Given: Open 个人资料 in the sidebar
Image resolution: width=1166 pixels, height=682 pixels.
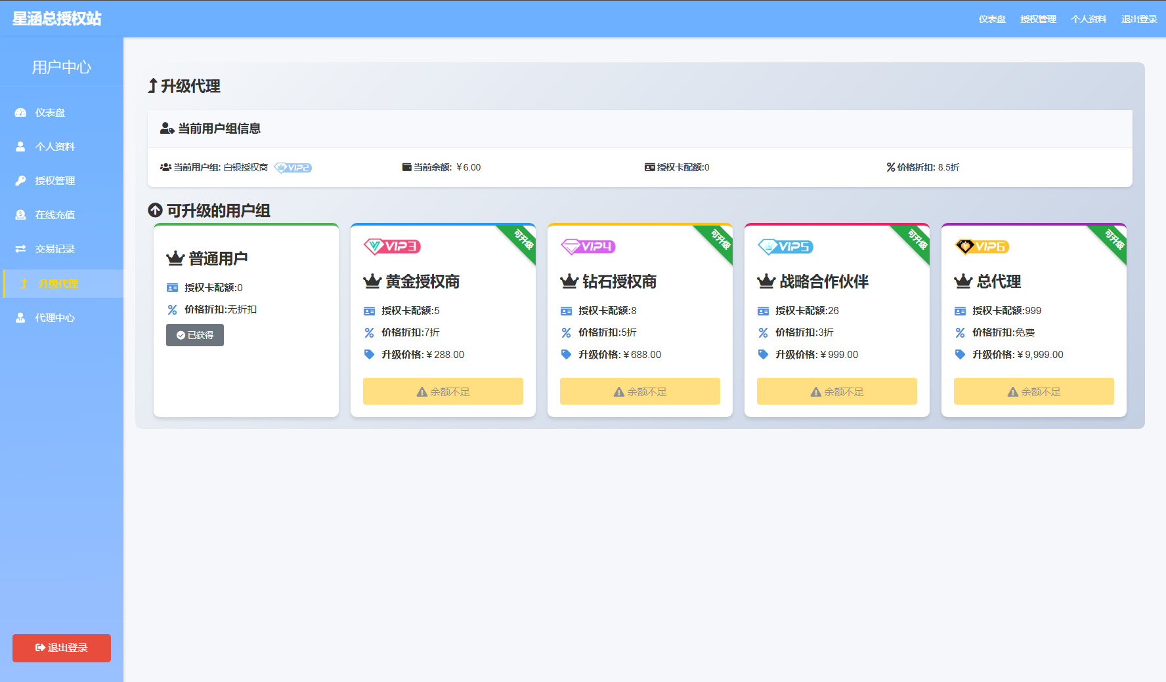Looking at the screenshot, I should point(55,147).
